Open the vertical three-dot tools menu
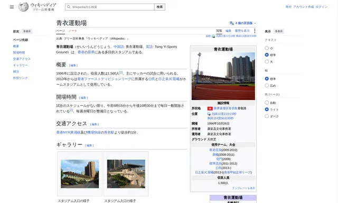This screenshot has width=338, height=203. (x=255, y=31)
